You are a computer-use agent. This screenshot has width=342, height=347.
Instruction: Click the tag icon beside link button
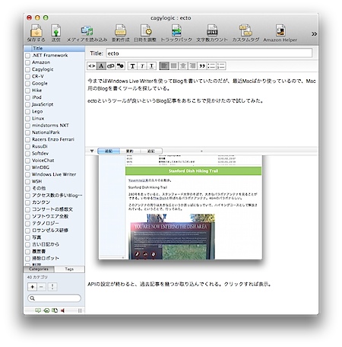[x=120, y=66]
